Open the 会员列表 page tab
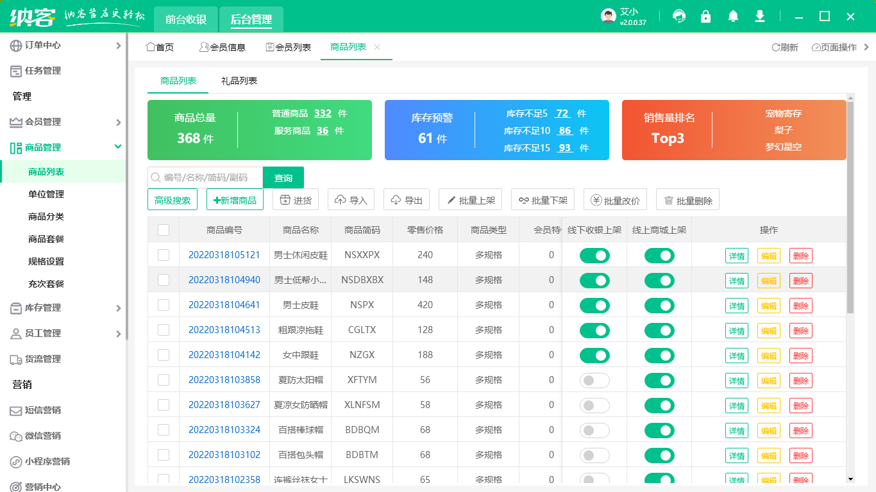Screen dimensions: 876x492 288,47
